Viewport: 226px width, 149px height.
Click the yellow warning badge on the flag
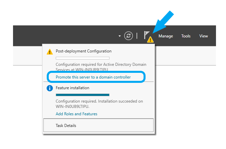coord(150,39)
